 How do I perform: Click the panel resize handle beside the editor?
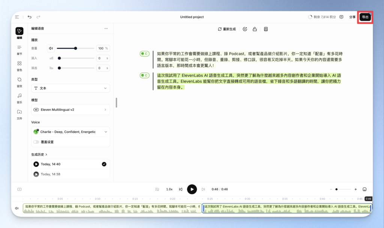pos(116,103)
